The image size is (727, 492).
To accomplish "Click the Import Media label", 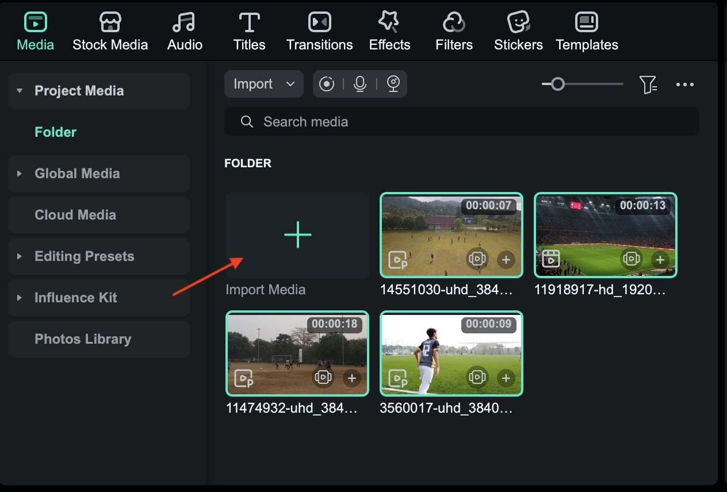I will (x=265, y=290).
